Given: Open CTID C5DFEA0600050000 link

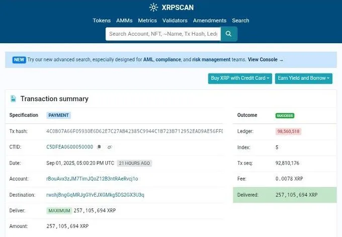Looking at the screenshot, I should pyautogui.click(x=69, y=147).
